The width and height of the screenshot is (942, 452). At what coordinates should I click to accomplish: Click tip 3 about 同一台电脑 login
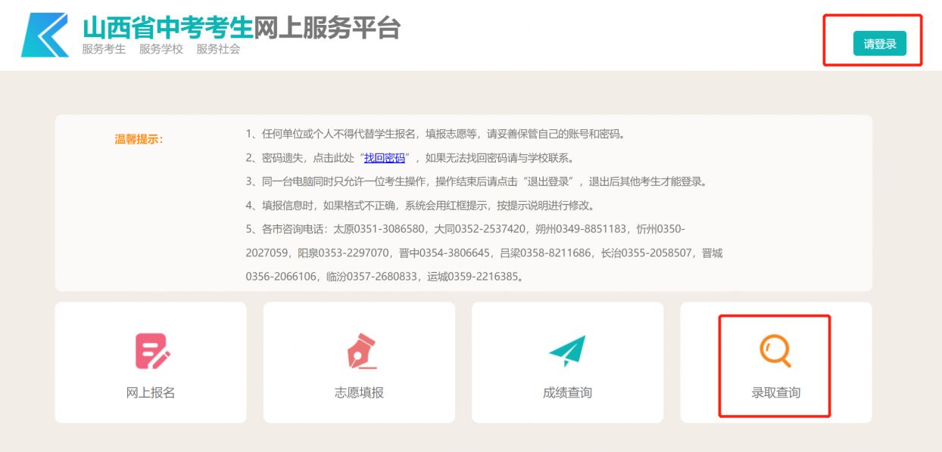[x=476, y=182]
